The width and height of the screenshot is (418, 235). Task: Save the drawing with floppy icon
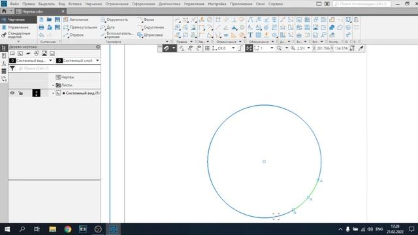(57, 20)
